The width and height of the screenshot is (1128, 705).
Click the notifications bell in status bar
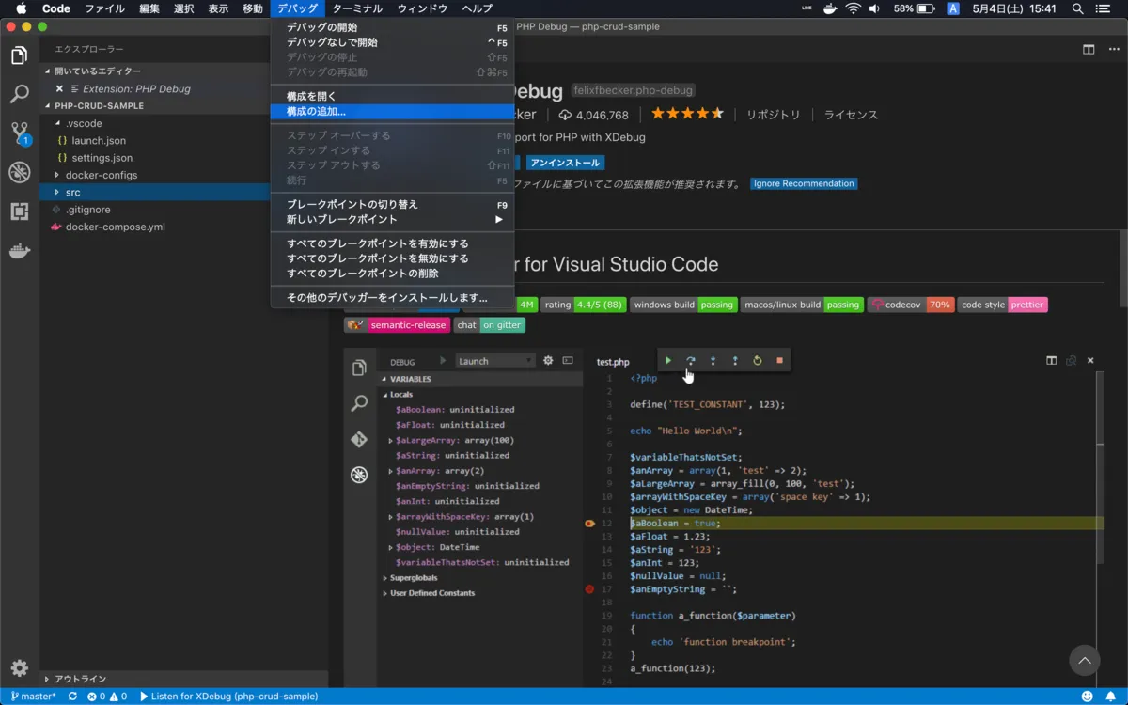1110,697
